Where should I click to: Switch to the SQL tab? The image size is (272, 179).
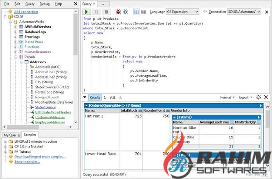[112, 97]
